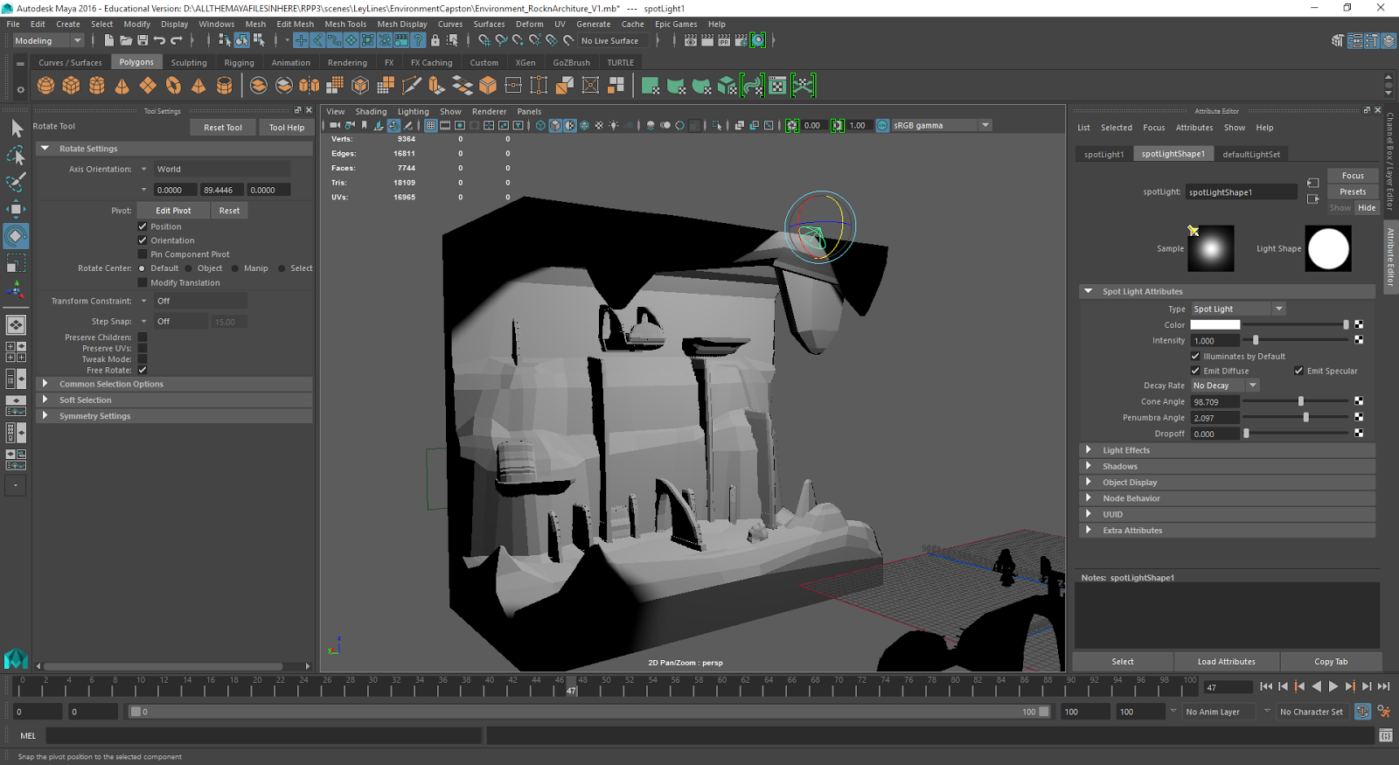Select the Rotate tool in the toolbox

point(16,236)
